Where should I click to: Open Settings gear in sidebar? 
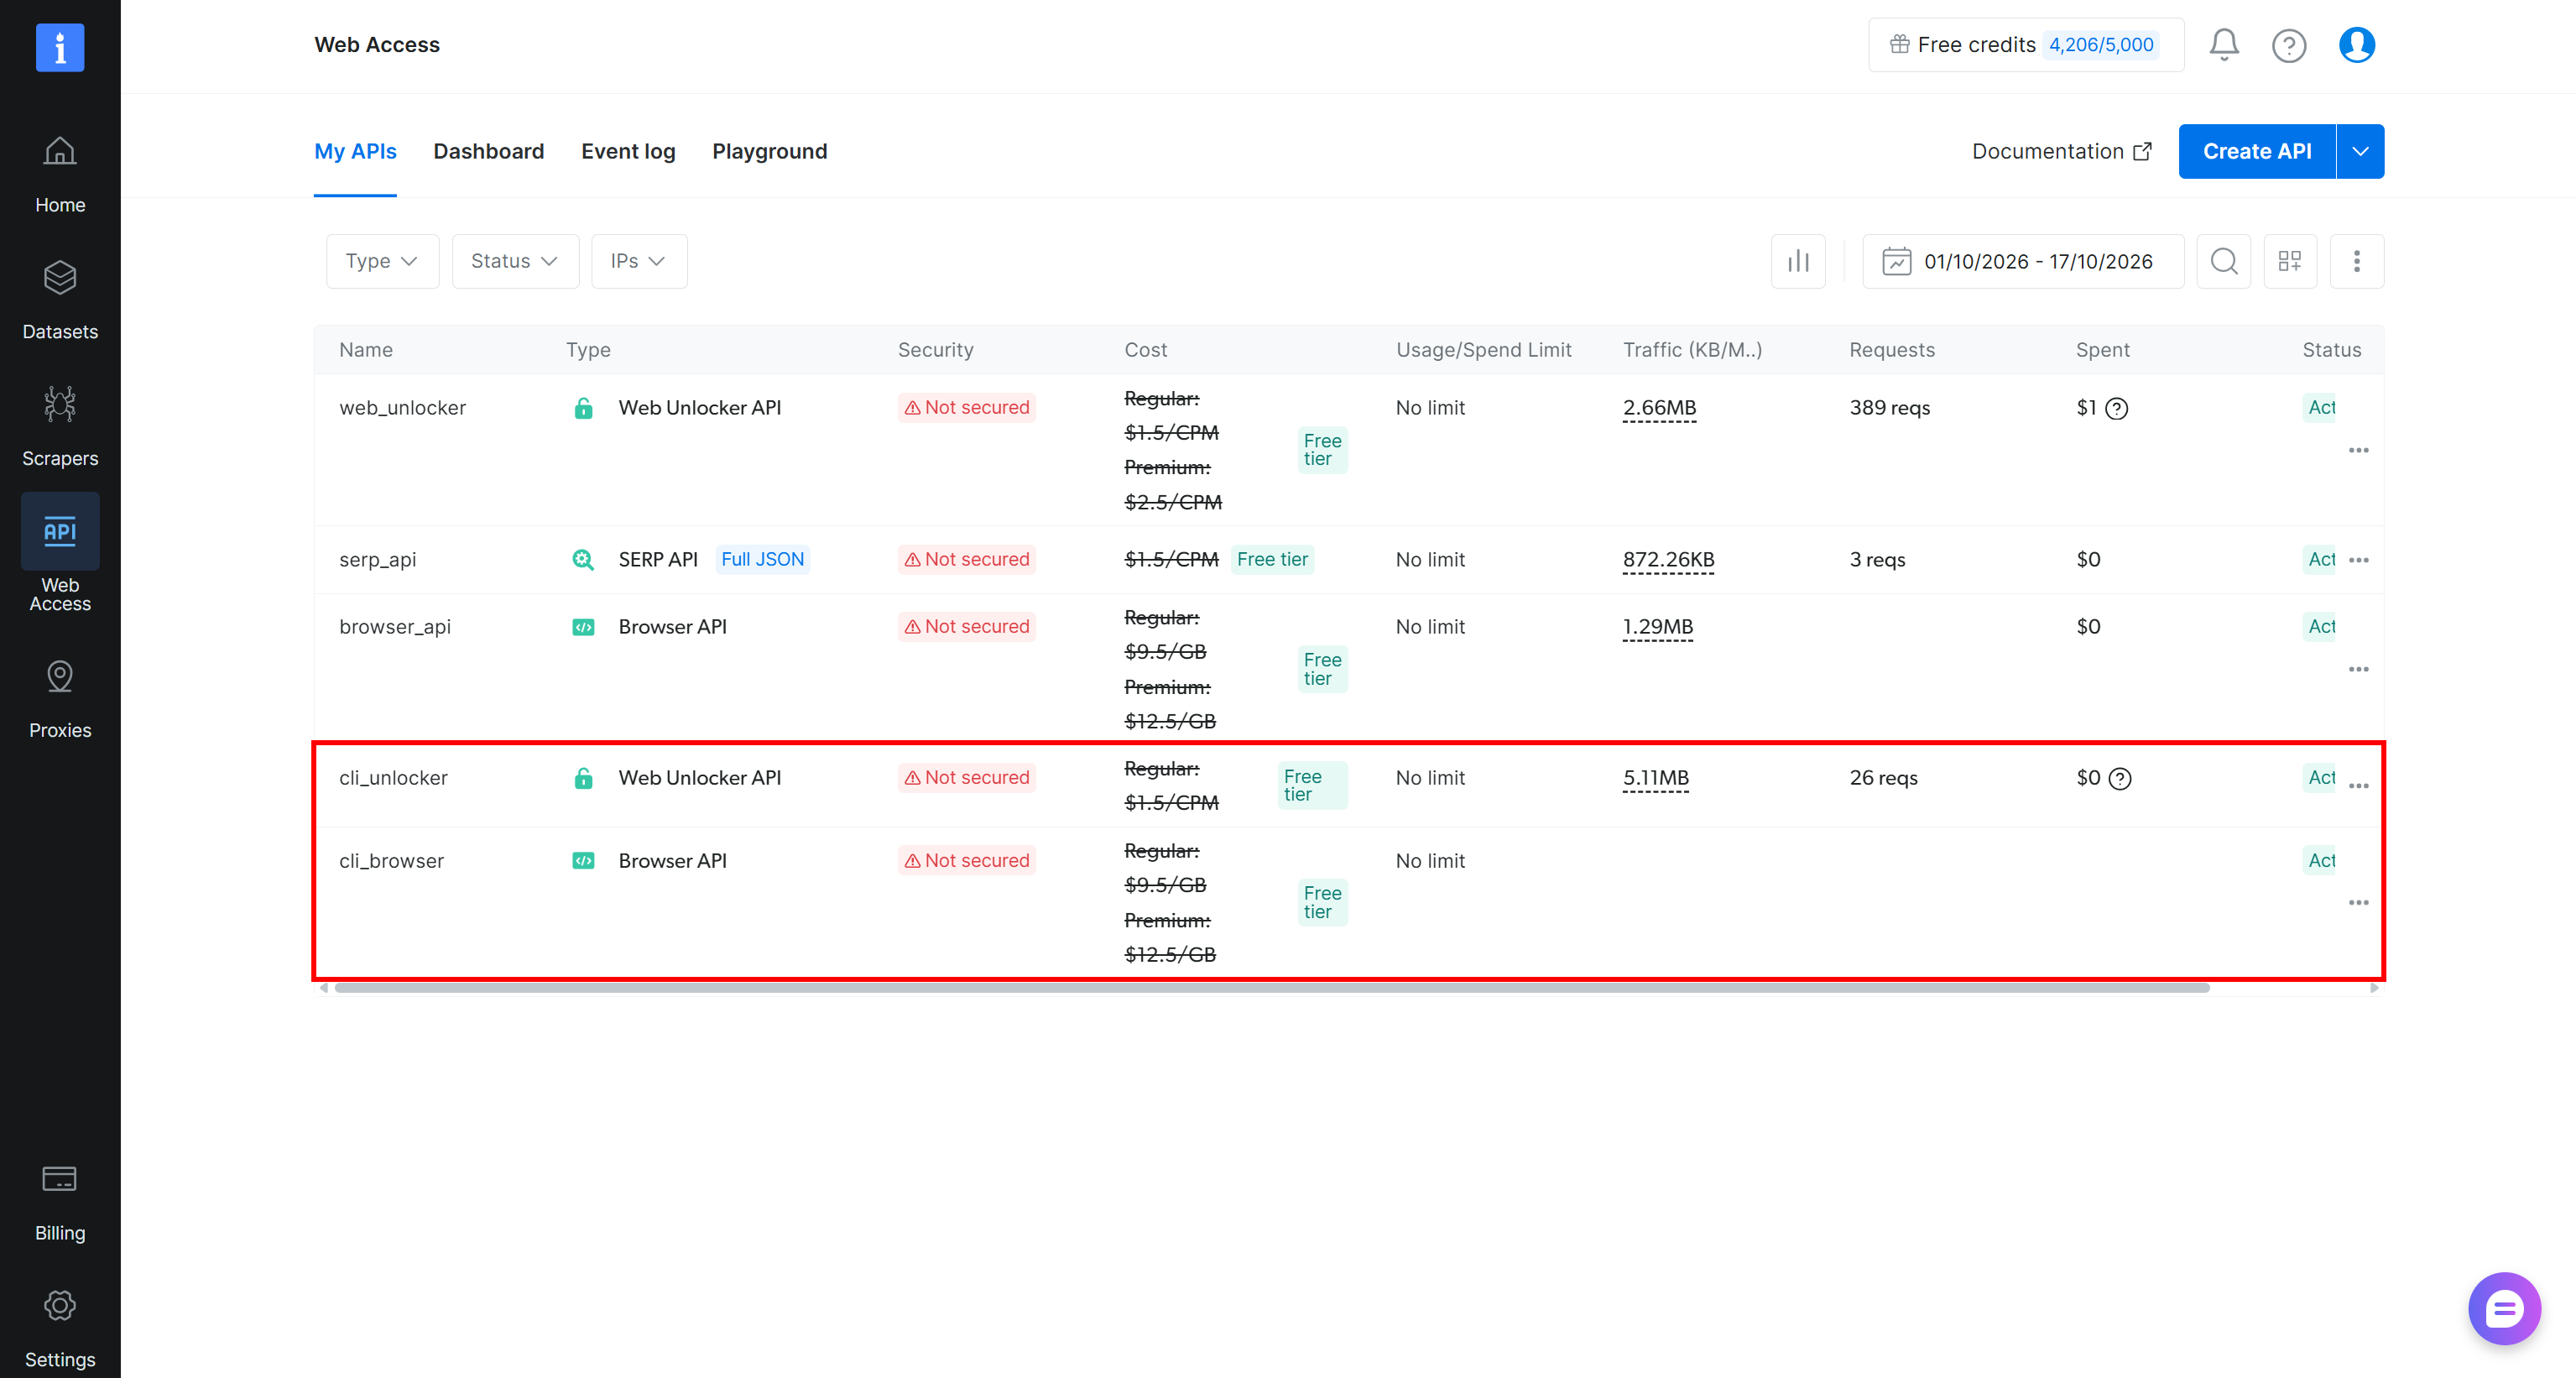60,1330
